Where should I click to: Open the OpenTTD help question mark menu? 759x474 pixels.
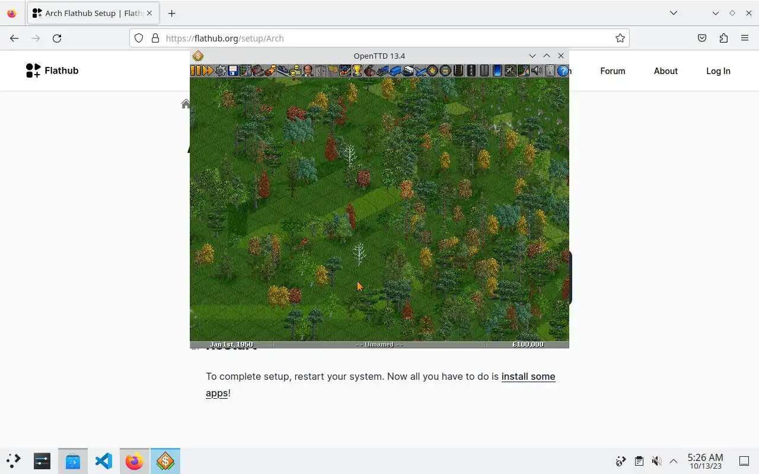tap(563, 71)
